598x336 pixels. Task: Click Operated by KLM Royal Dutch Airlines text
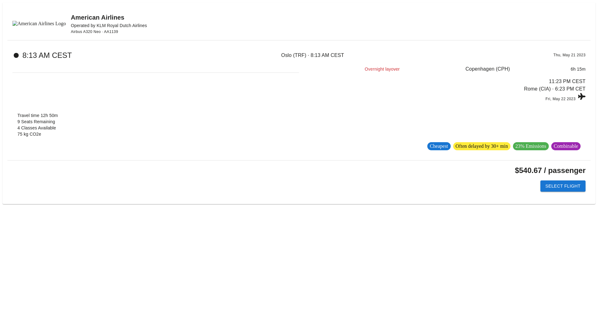[109, 26]
